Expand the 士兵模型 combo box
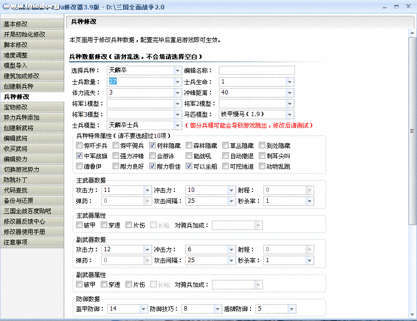 tap(177, 126)
